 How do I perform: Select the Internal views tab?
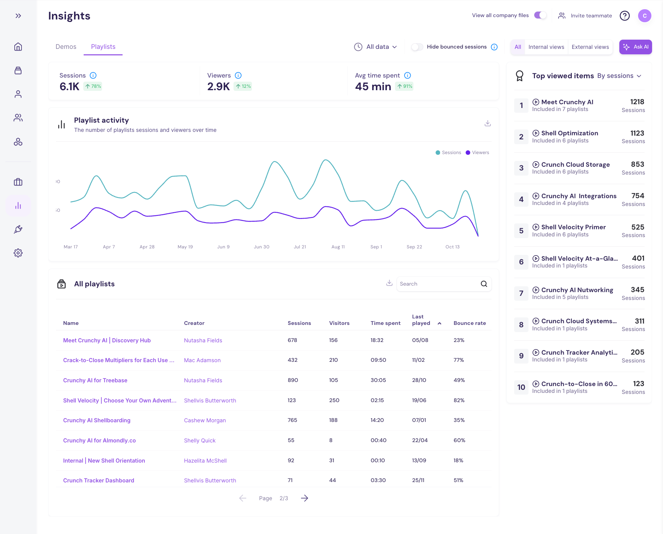point(546,47)
